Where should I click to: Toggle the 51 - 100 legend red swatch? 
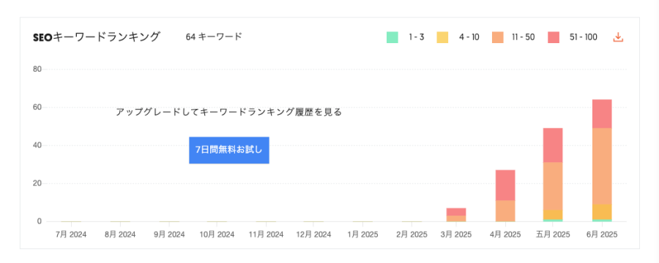tap(554, 37)
